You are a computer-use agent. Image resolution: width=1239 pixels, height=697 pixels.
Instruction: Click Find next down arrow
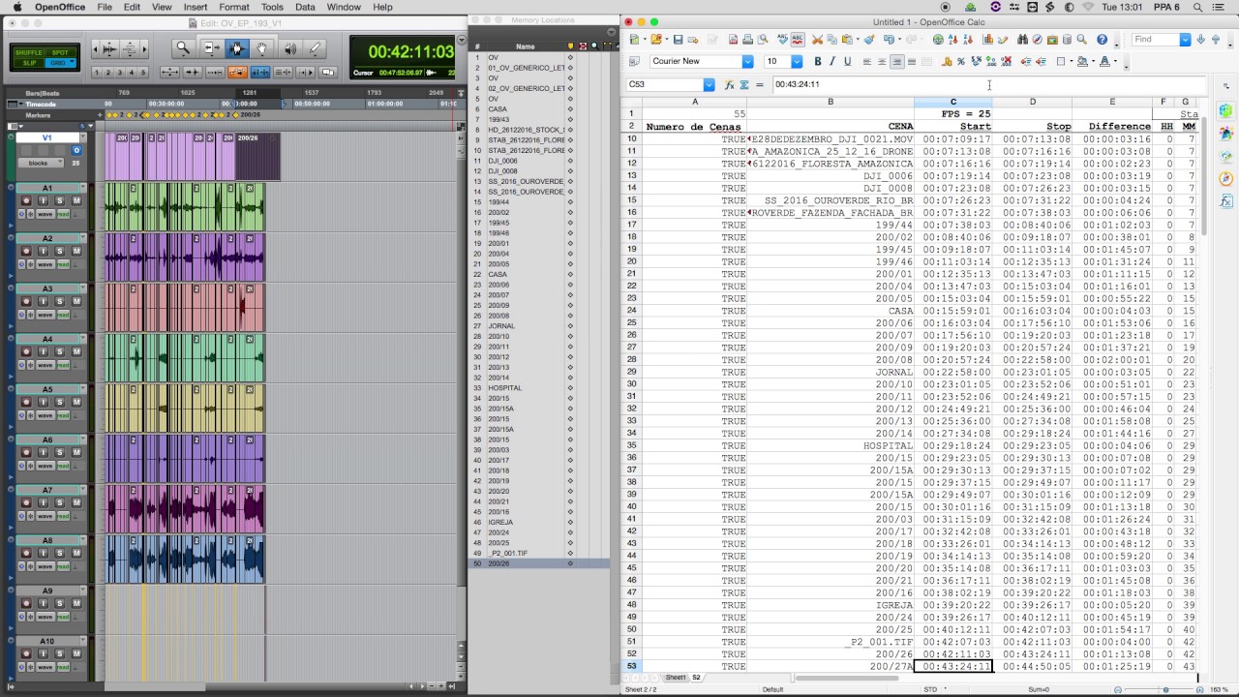[1201, 40]
